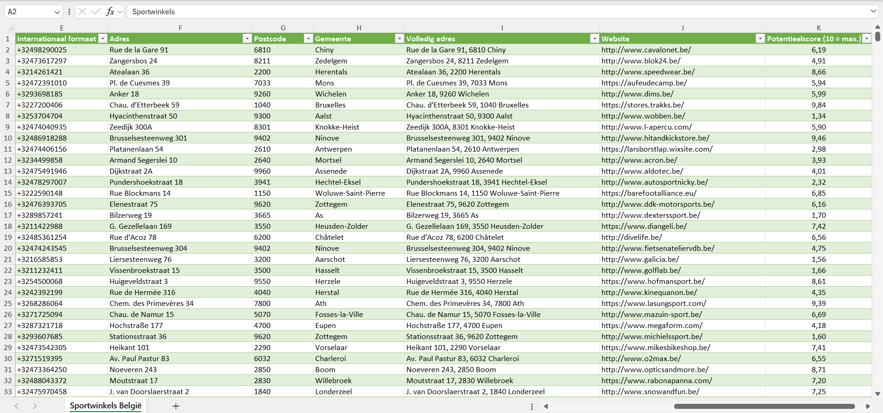Click the Insert Function fx icon
This screenshot has height=413, width=883.
coord(110,11)
